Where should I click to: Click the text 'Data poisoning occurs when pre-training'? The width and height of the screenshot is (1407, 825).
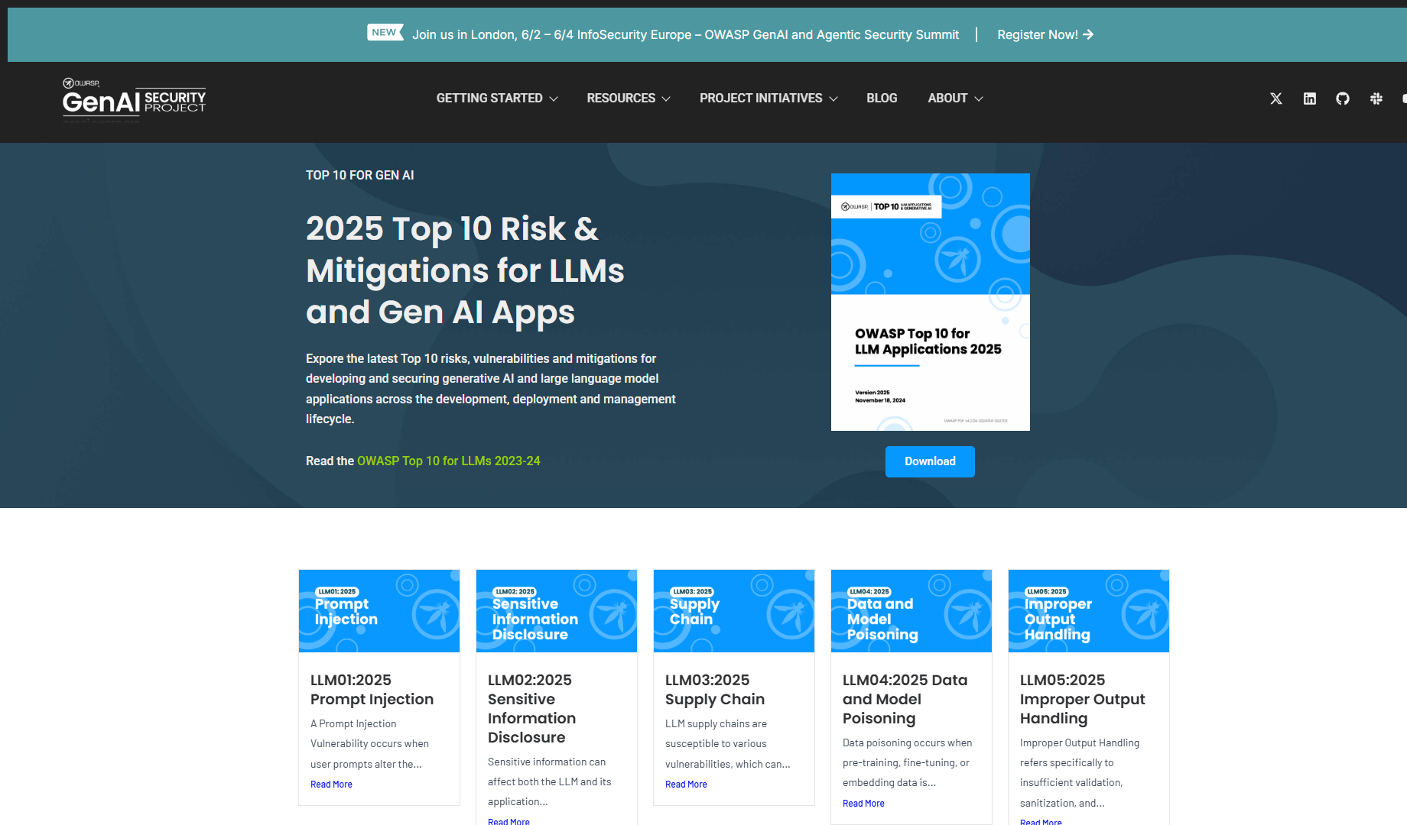pyautogui.click(x=908, y=752)
